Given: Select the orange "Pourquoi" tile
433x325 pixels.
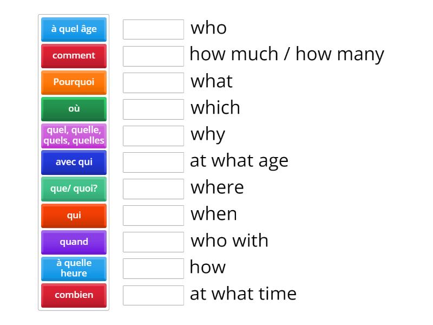Looking at the screenshot, I should point(74,82).
